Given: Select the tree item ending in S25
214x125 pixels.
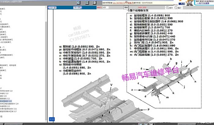Looking at the screenshot, I should 5,106.
